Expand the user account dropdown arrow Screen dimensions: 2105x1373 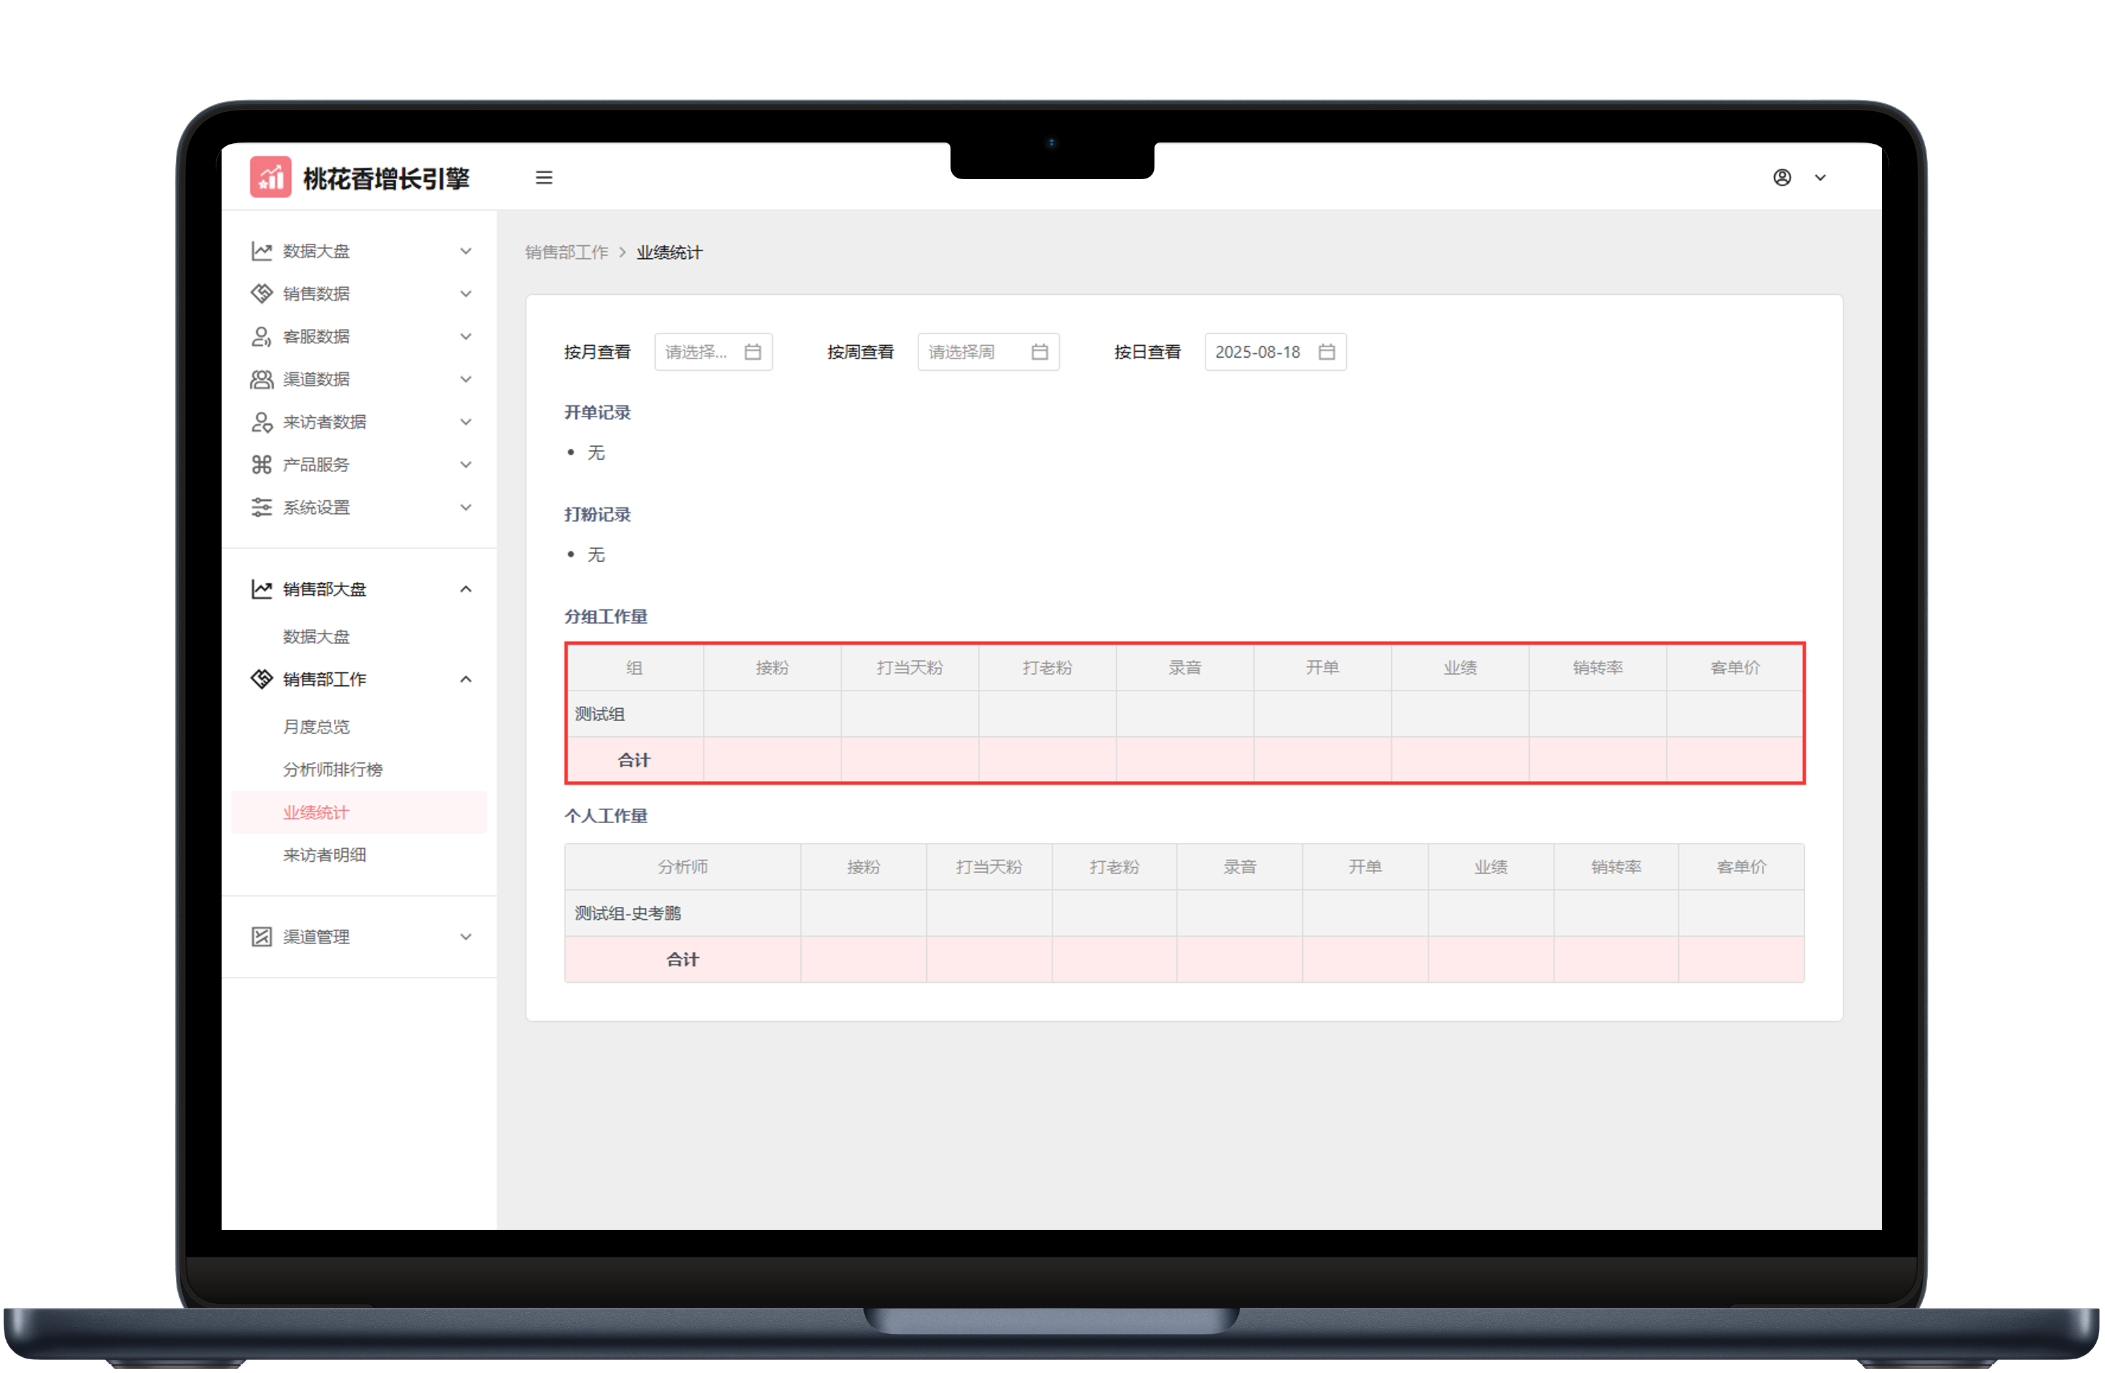pos(1820,178)
